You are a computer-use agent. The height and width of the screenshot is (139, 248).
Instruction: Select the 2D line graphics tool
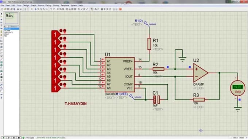[x=1, y=59]
